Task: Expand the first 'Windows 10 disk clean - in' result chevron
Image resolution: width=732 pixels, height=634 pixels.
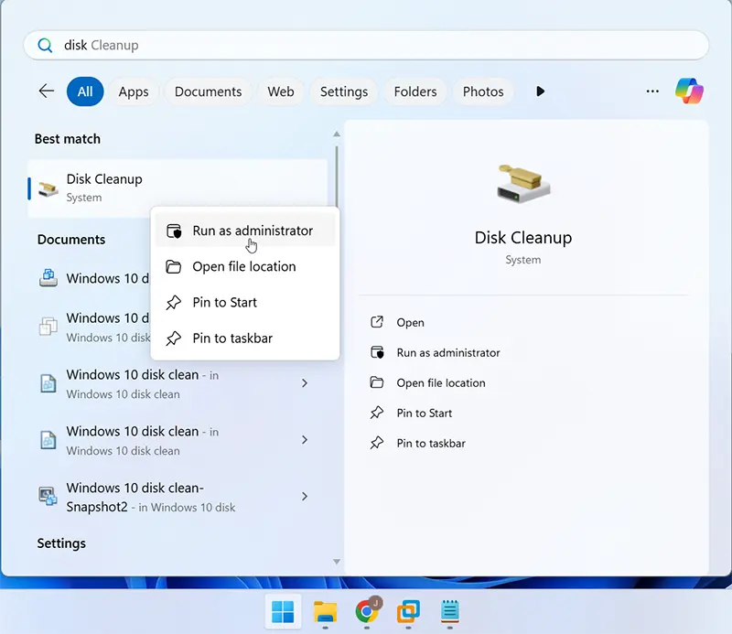Action: [305, 383]
